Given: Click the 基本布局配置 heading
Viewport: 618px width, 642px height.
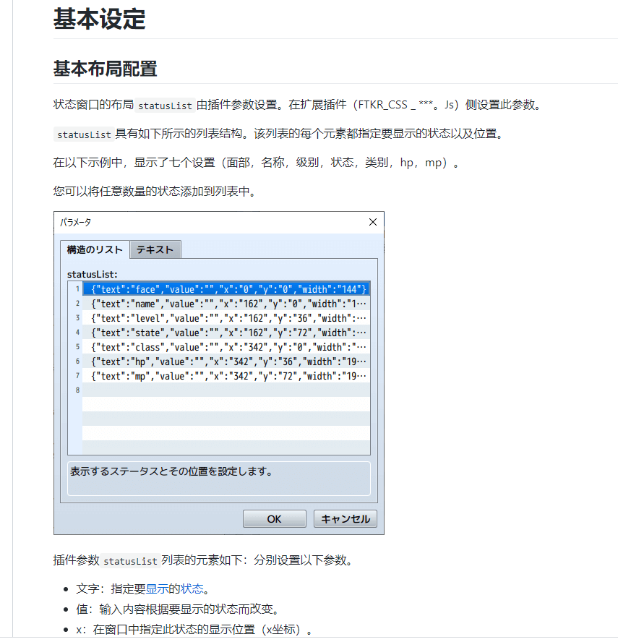Looking at the screenshot, I should point(106,69).
